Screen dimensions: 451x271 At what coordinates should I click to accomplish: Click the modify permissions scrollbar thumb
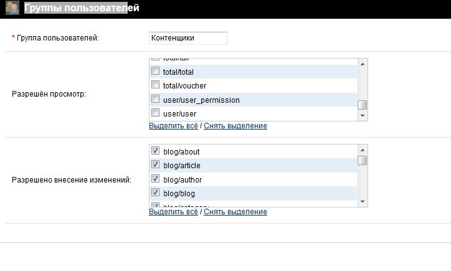point(363,160)
